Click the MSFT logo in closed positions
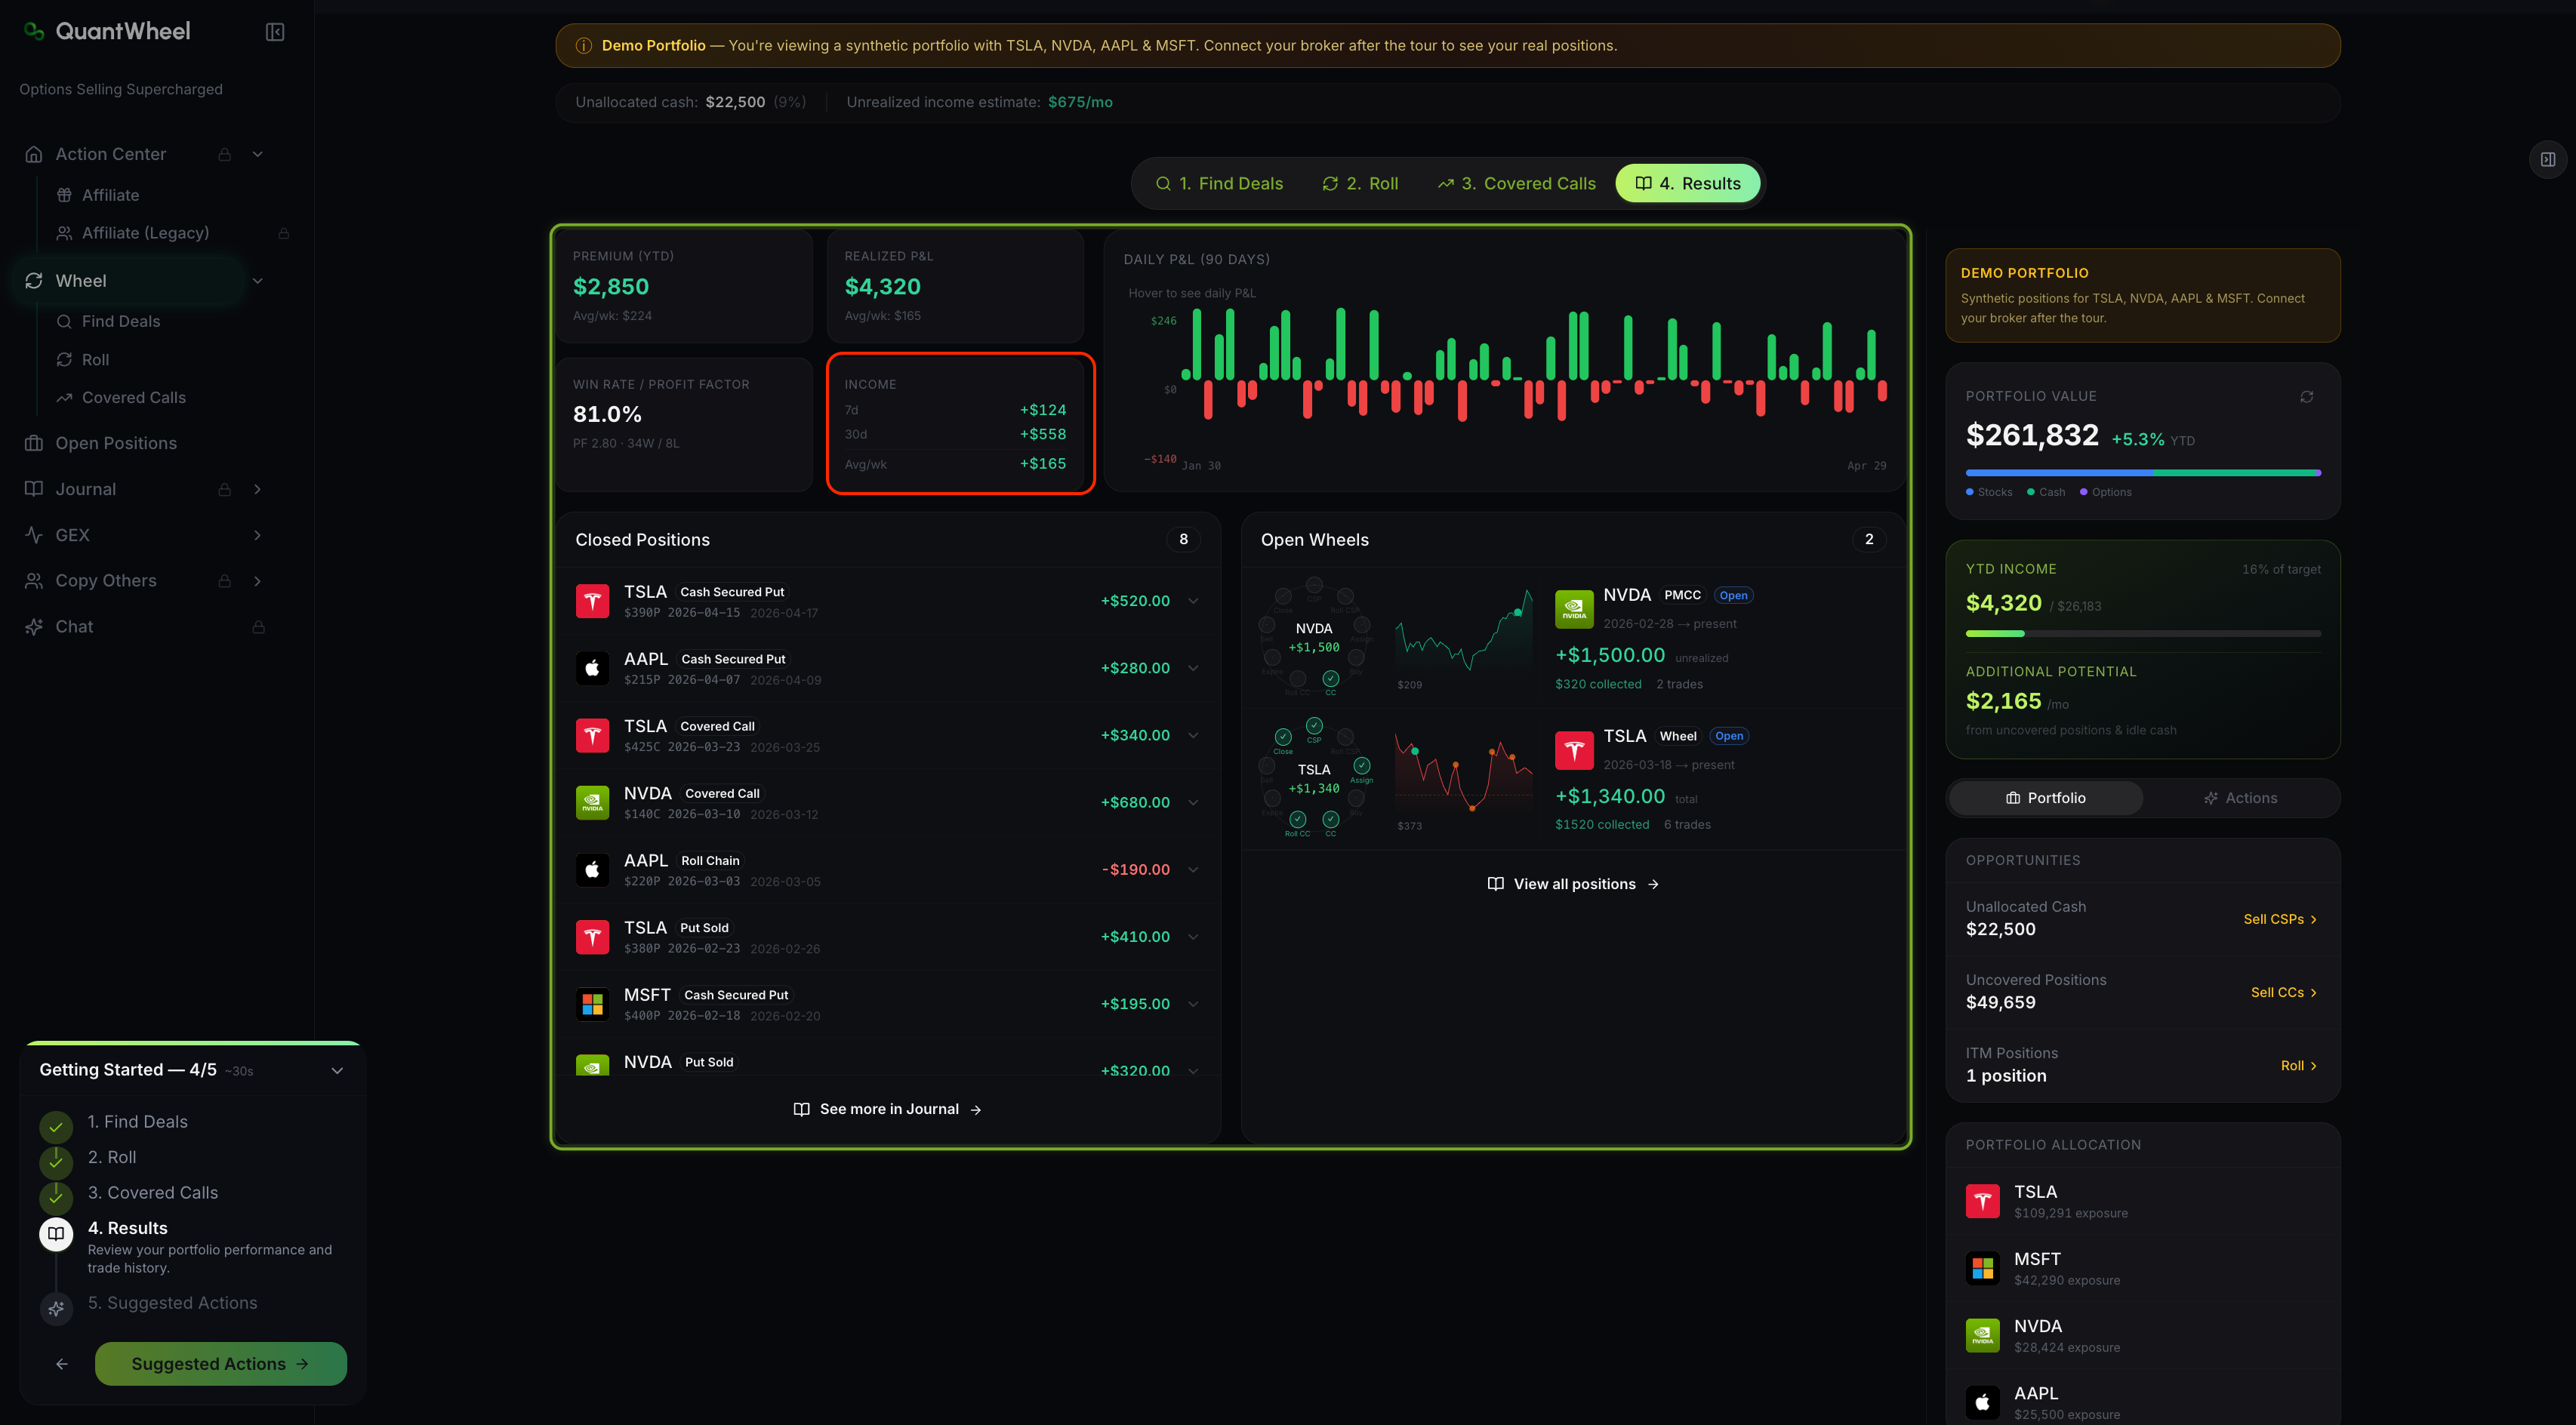Screen dimensions: 2576x1425 pos(592,1004)
